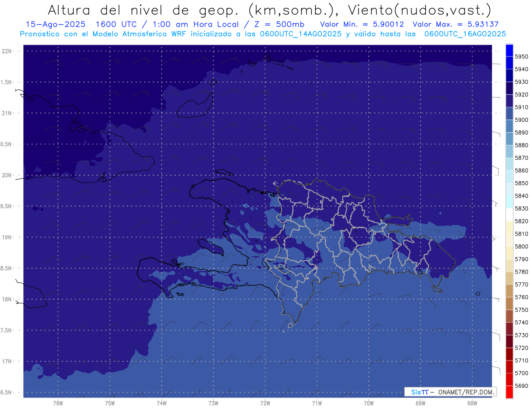Click the bright red bottom swatch below 5690
530x409 pixels.
pos(509,392)
